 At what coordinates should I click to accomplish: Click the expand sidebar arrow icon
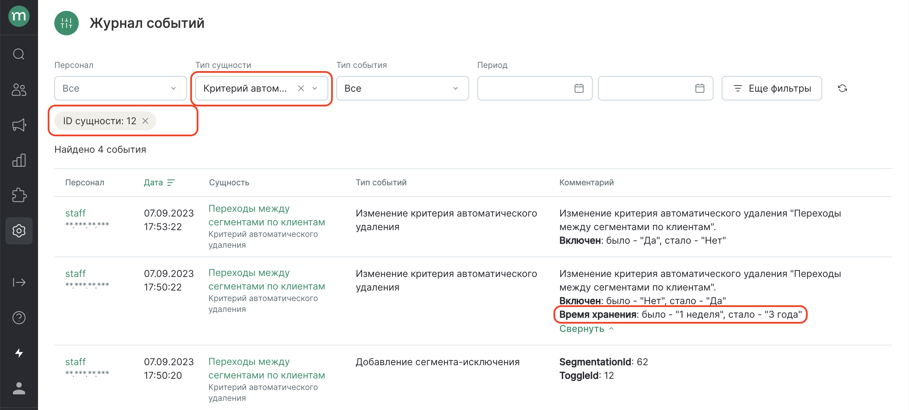click(19, 282)
